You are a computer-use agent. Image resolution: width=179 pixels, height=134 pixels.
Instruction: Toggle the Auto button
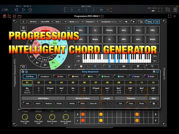[x=69, y=29]
